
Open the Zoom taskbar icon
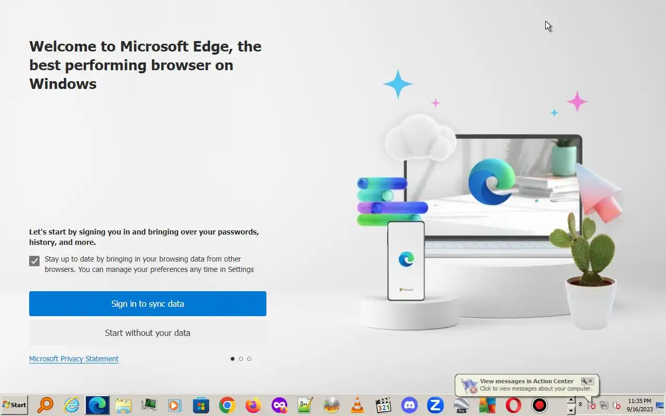(x=436, y=405)
